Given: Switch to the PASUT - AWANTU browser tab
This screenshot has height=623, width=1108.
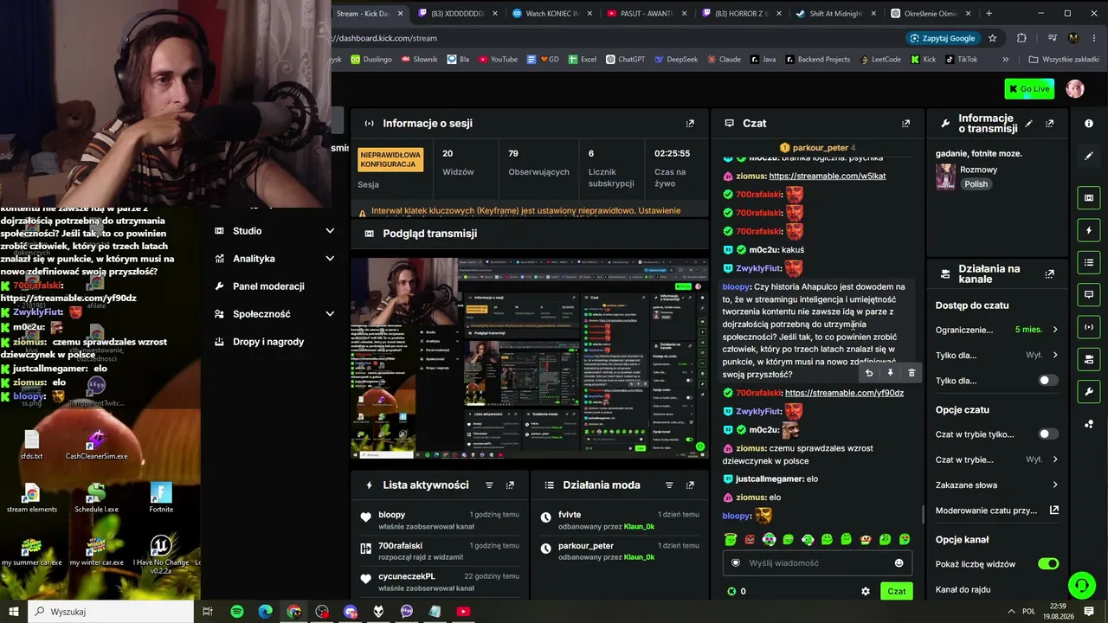Looking at the screenshot, I should click(645, 14).
